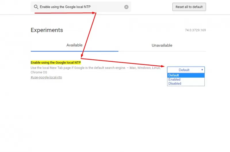Switch to the Available tab

[74, 45]
